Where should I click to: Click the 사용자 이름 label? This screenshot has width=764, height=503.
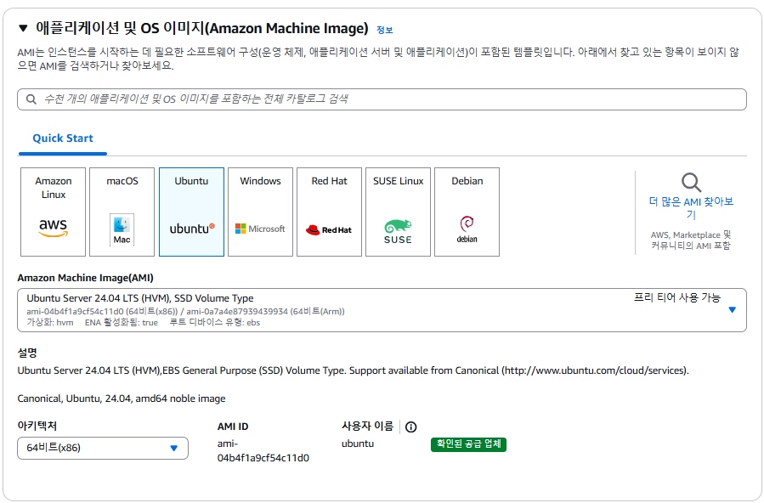pos(367,426)
